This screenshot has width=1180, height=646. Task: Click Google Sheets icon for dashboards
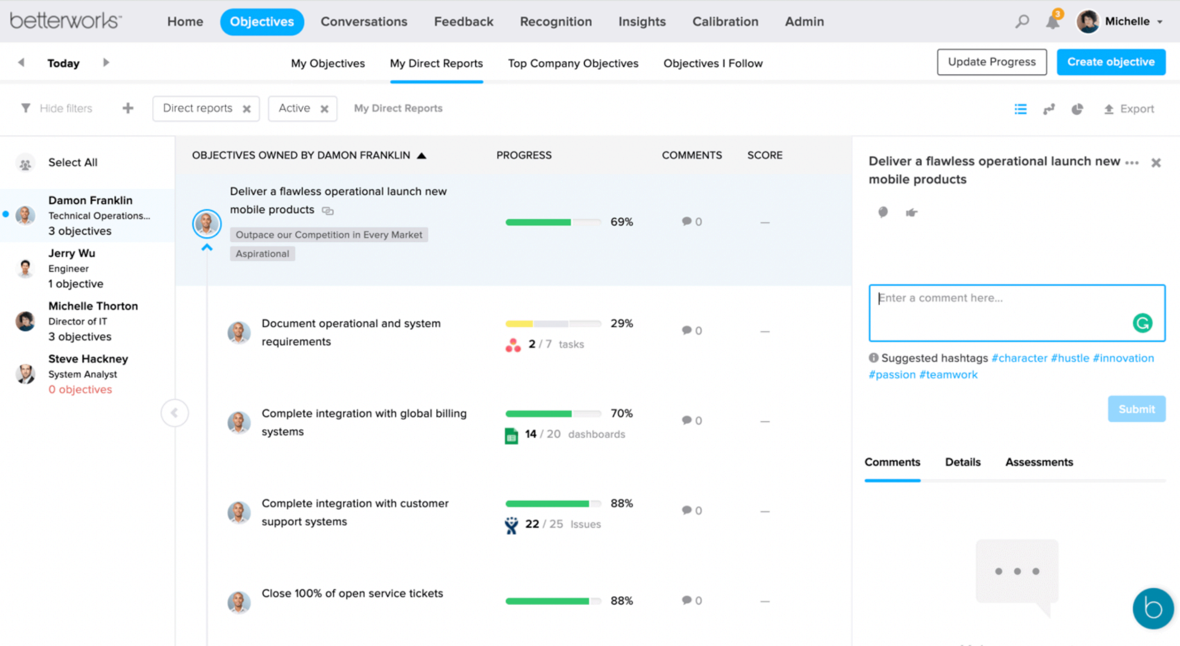click(511, 436)
